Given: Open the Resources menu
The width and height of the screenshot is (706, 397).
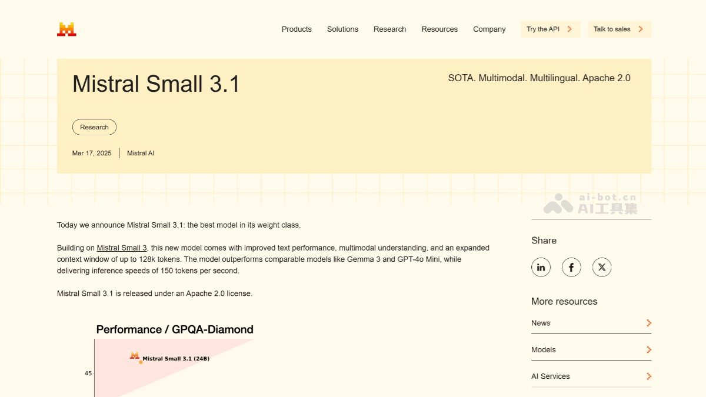Looking at the screenshot, I should (439, 29).
